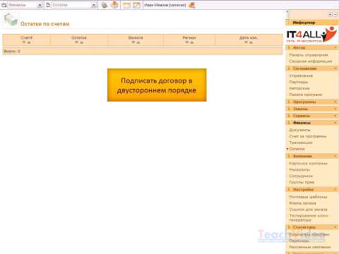Sort ascending under the Остаток column
339x254 pixels.
(x=81, y=42)
